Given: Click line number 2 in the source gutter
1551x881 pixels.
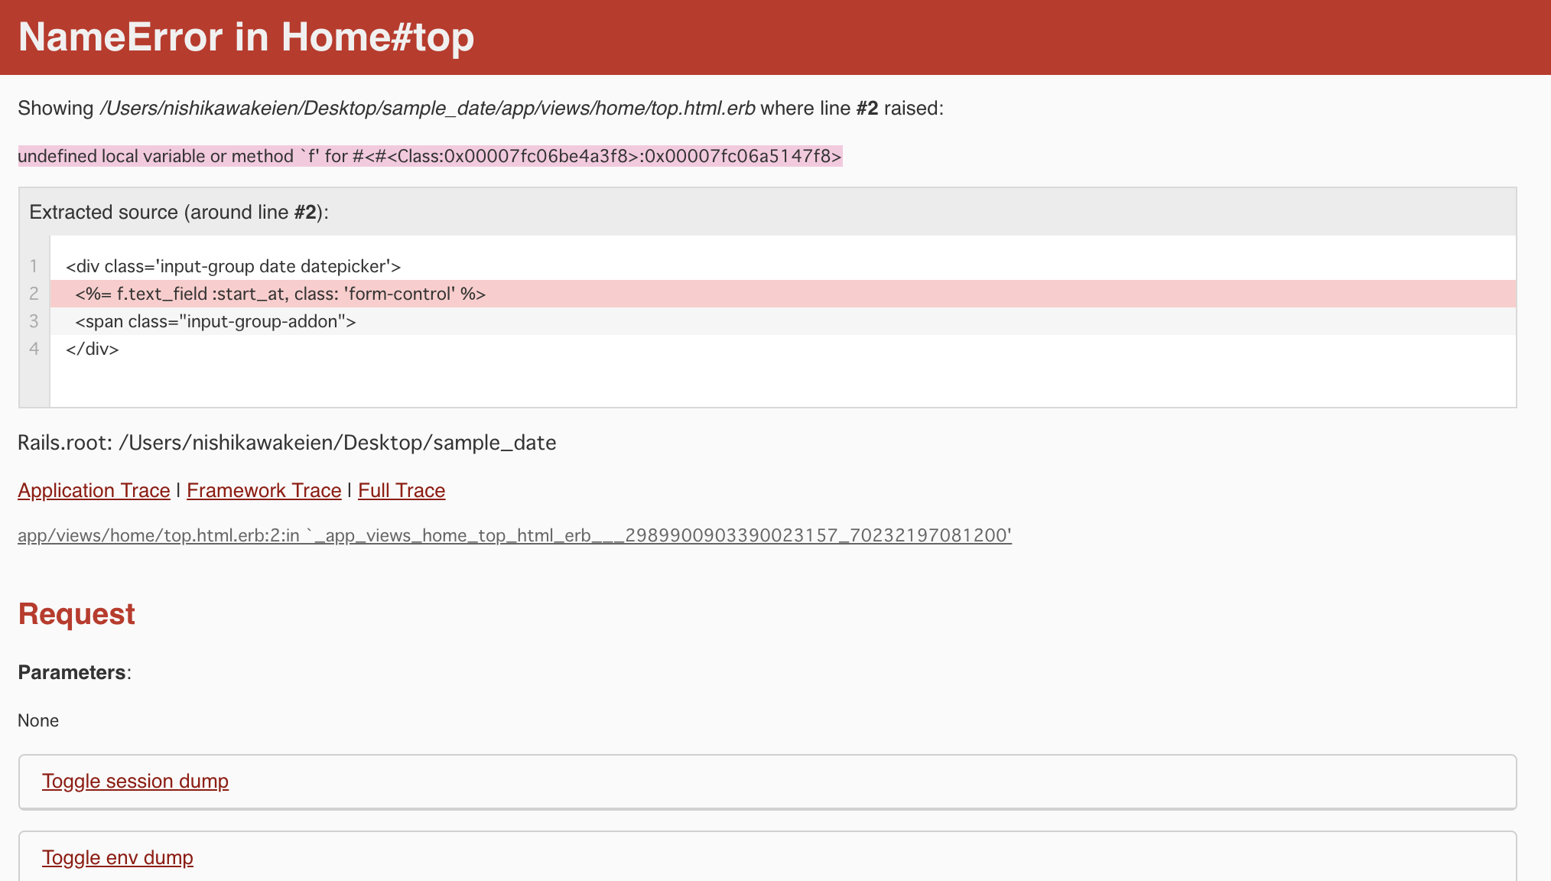Looking at the screenshot, I should coord(34,294).
